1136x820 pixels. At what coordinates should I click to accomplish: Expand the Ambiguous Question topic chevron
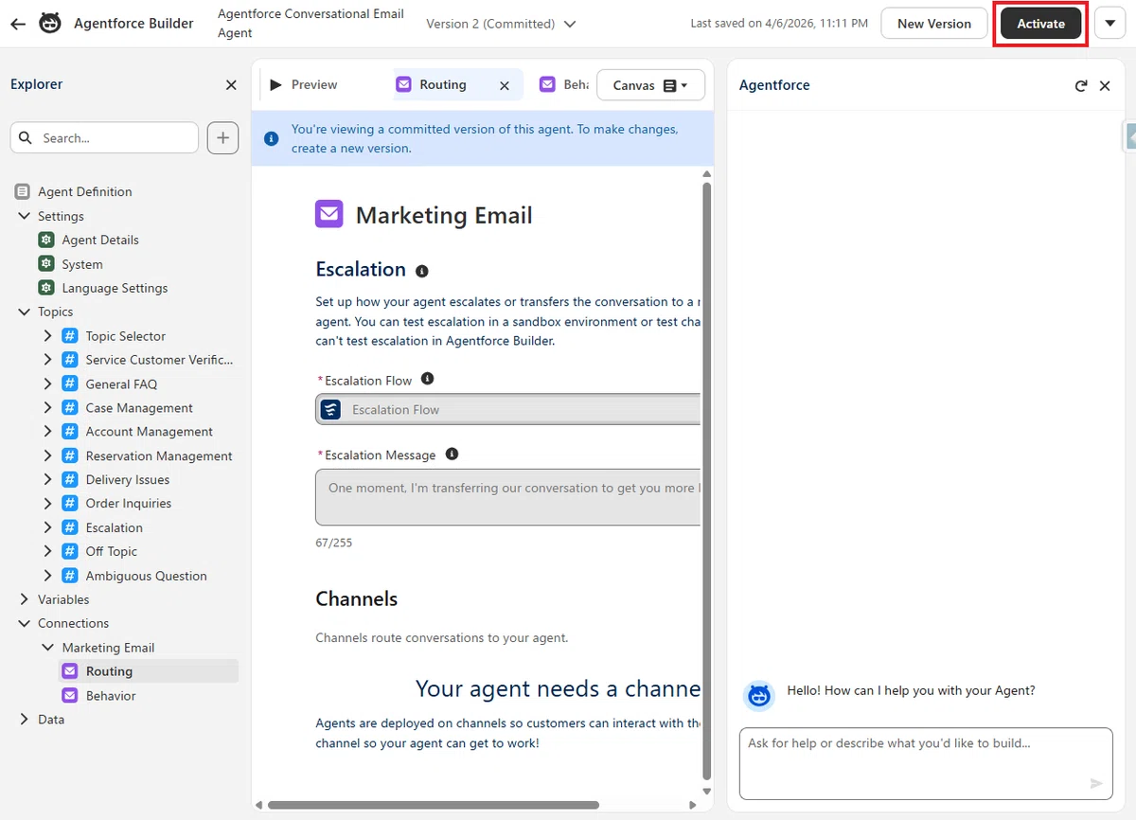coord(48,576)
